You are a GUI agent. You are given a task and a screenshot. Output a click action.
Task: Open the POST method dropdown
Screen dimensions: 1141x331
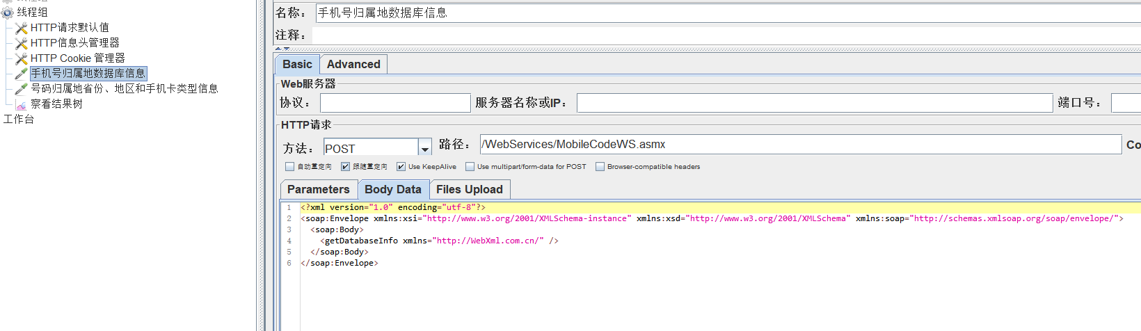coord(424,148)
